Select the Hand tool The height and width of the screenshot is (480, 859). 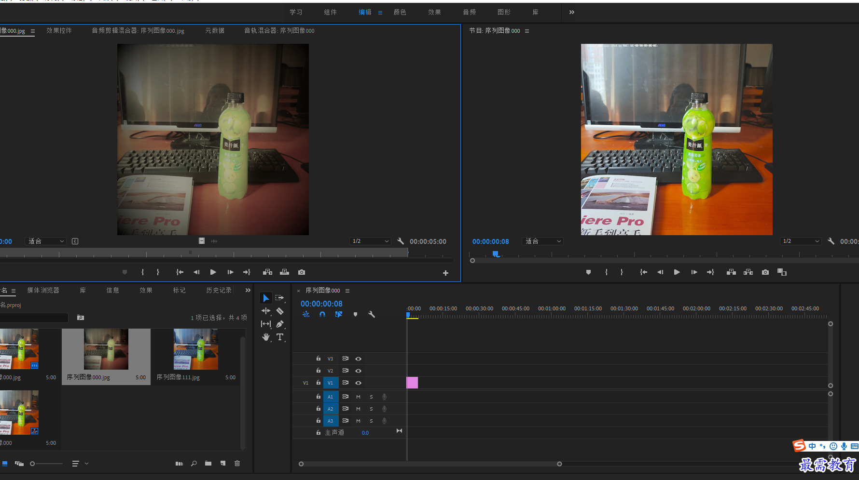[x=266, y=337]
